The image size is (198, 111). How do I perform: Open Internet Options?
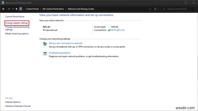click(x=13, y=102)
